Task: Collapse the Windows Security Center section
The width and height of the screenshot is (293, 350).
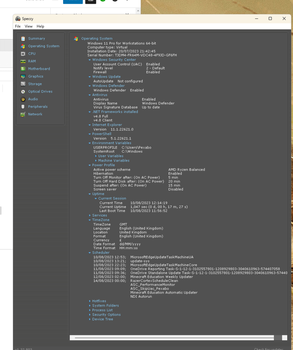Action: tap(89, 60)
